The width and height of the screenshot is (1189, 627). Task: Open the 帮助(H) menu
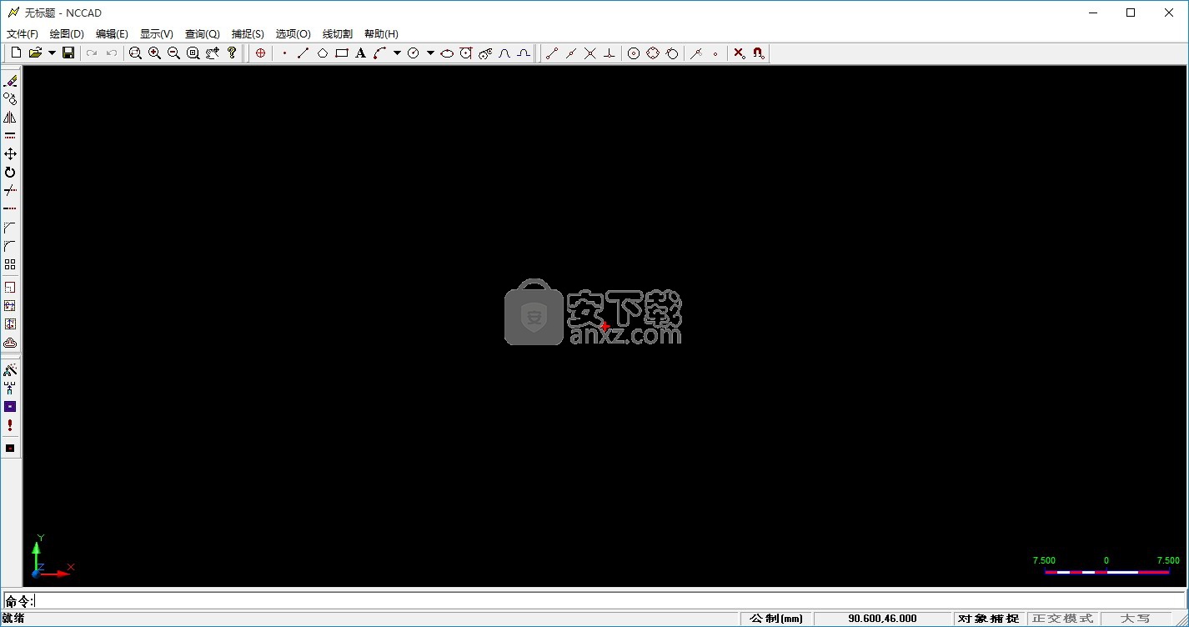381,34
